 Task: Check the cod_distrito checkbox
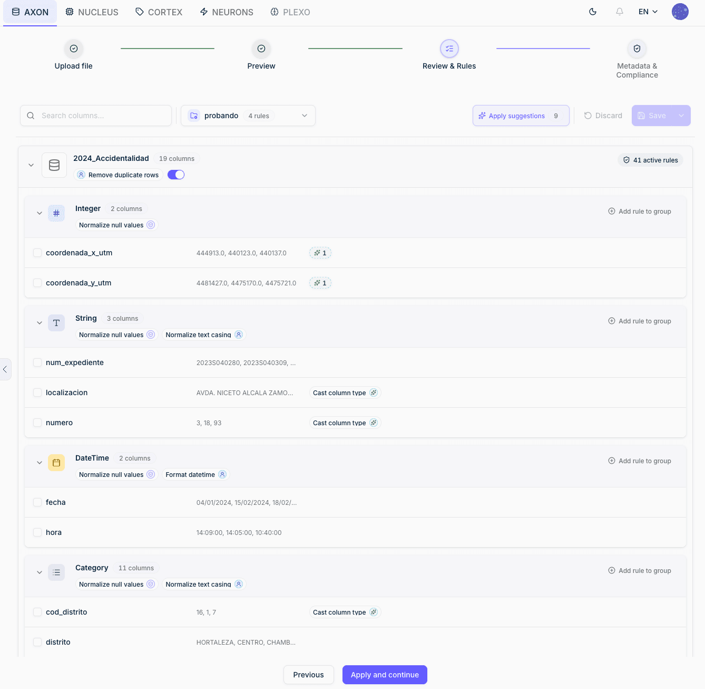37,612
